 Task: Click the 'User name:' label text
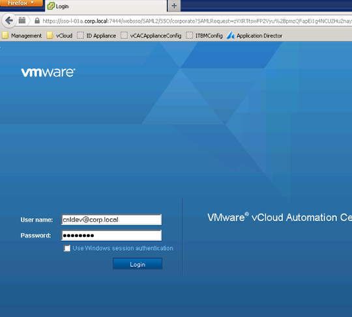coord(37,220)
